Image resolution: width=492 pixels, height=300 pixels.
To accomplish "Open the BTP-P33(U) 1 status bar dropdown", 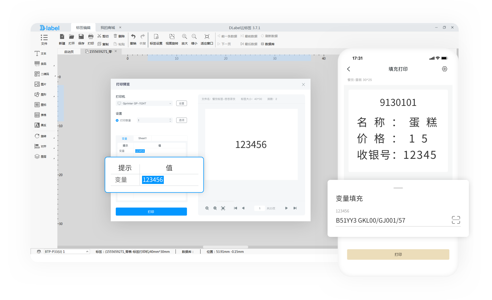I will pos(67,252).
